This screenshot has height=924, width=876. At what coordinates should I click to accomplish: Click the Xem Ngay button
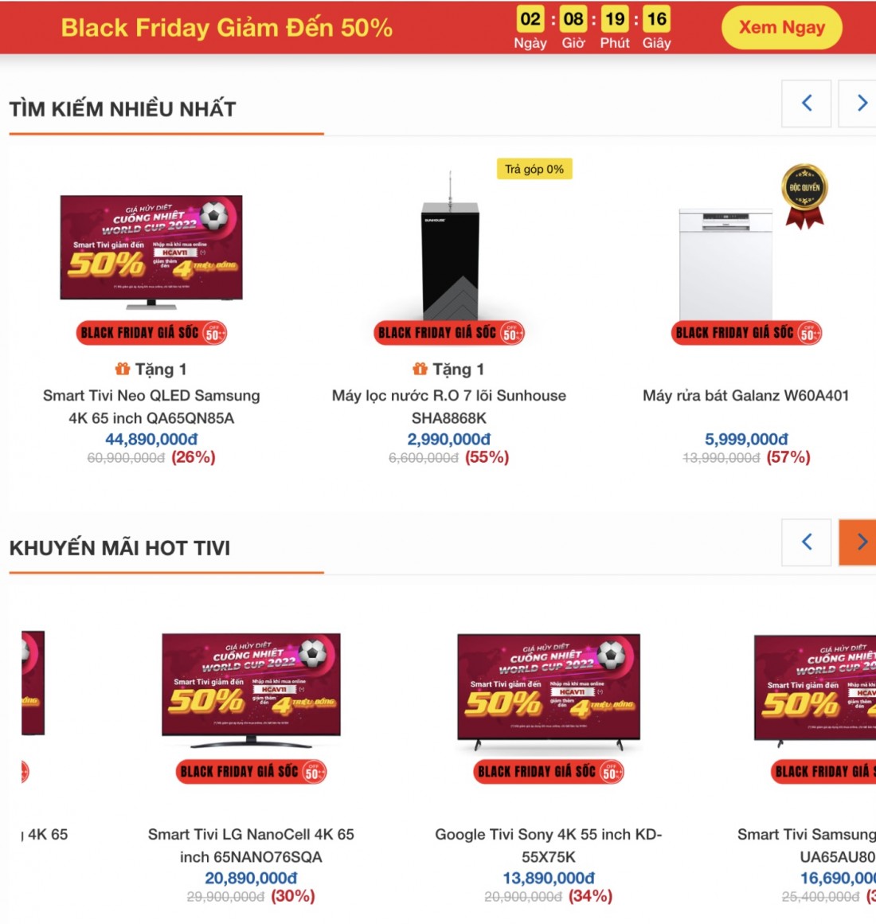click(x=782, y=27)
